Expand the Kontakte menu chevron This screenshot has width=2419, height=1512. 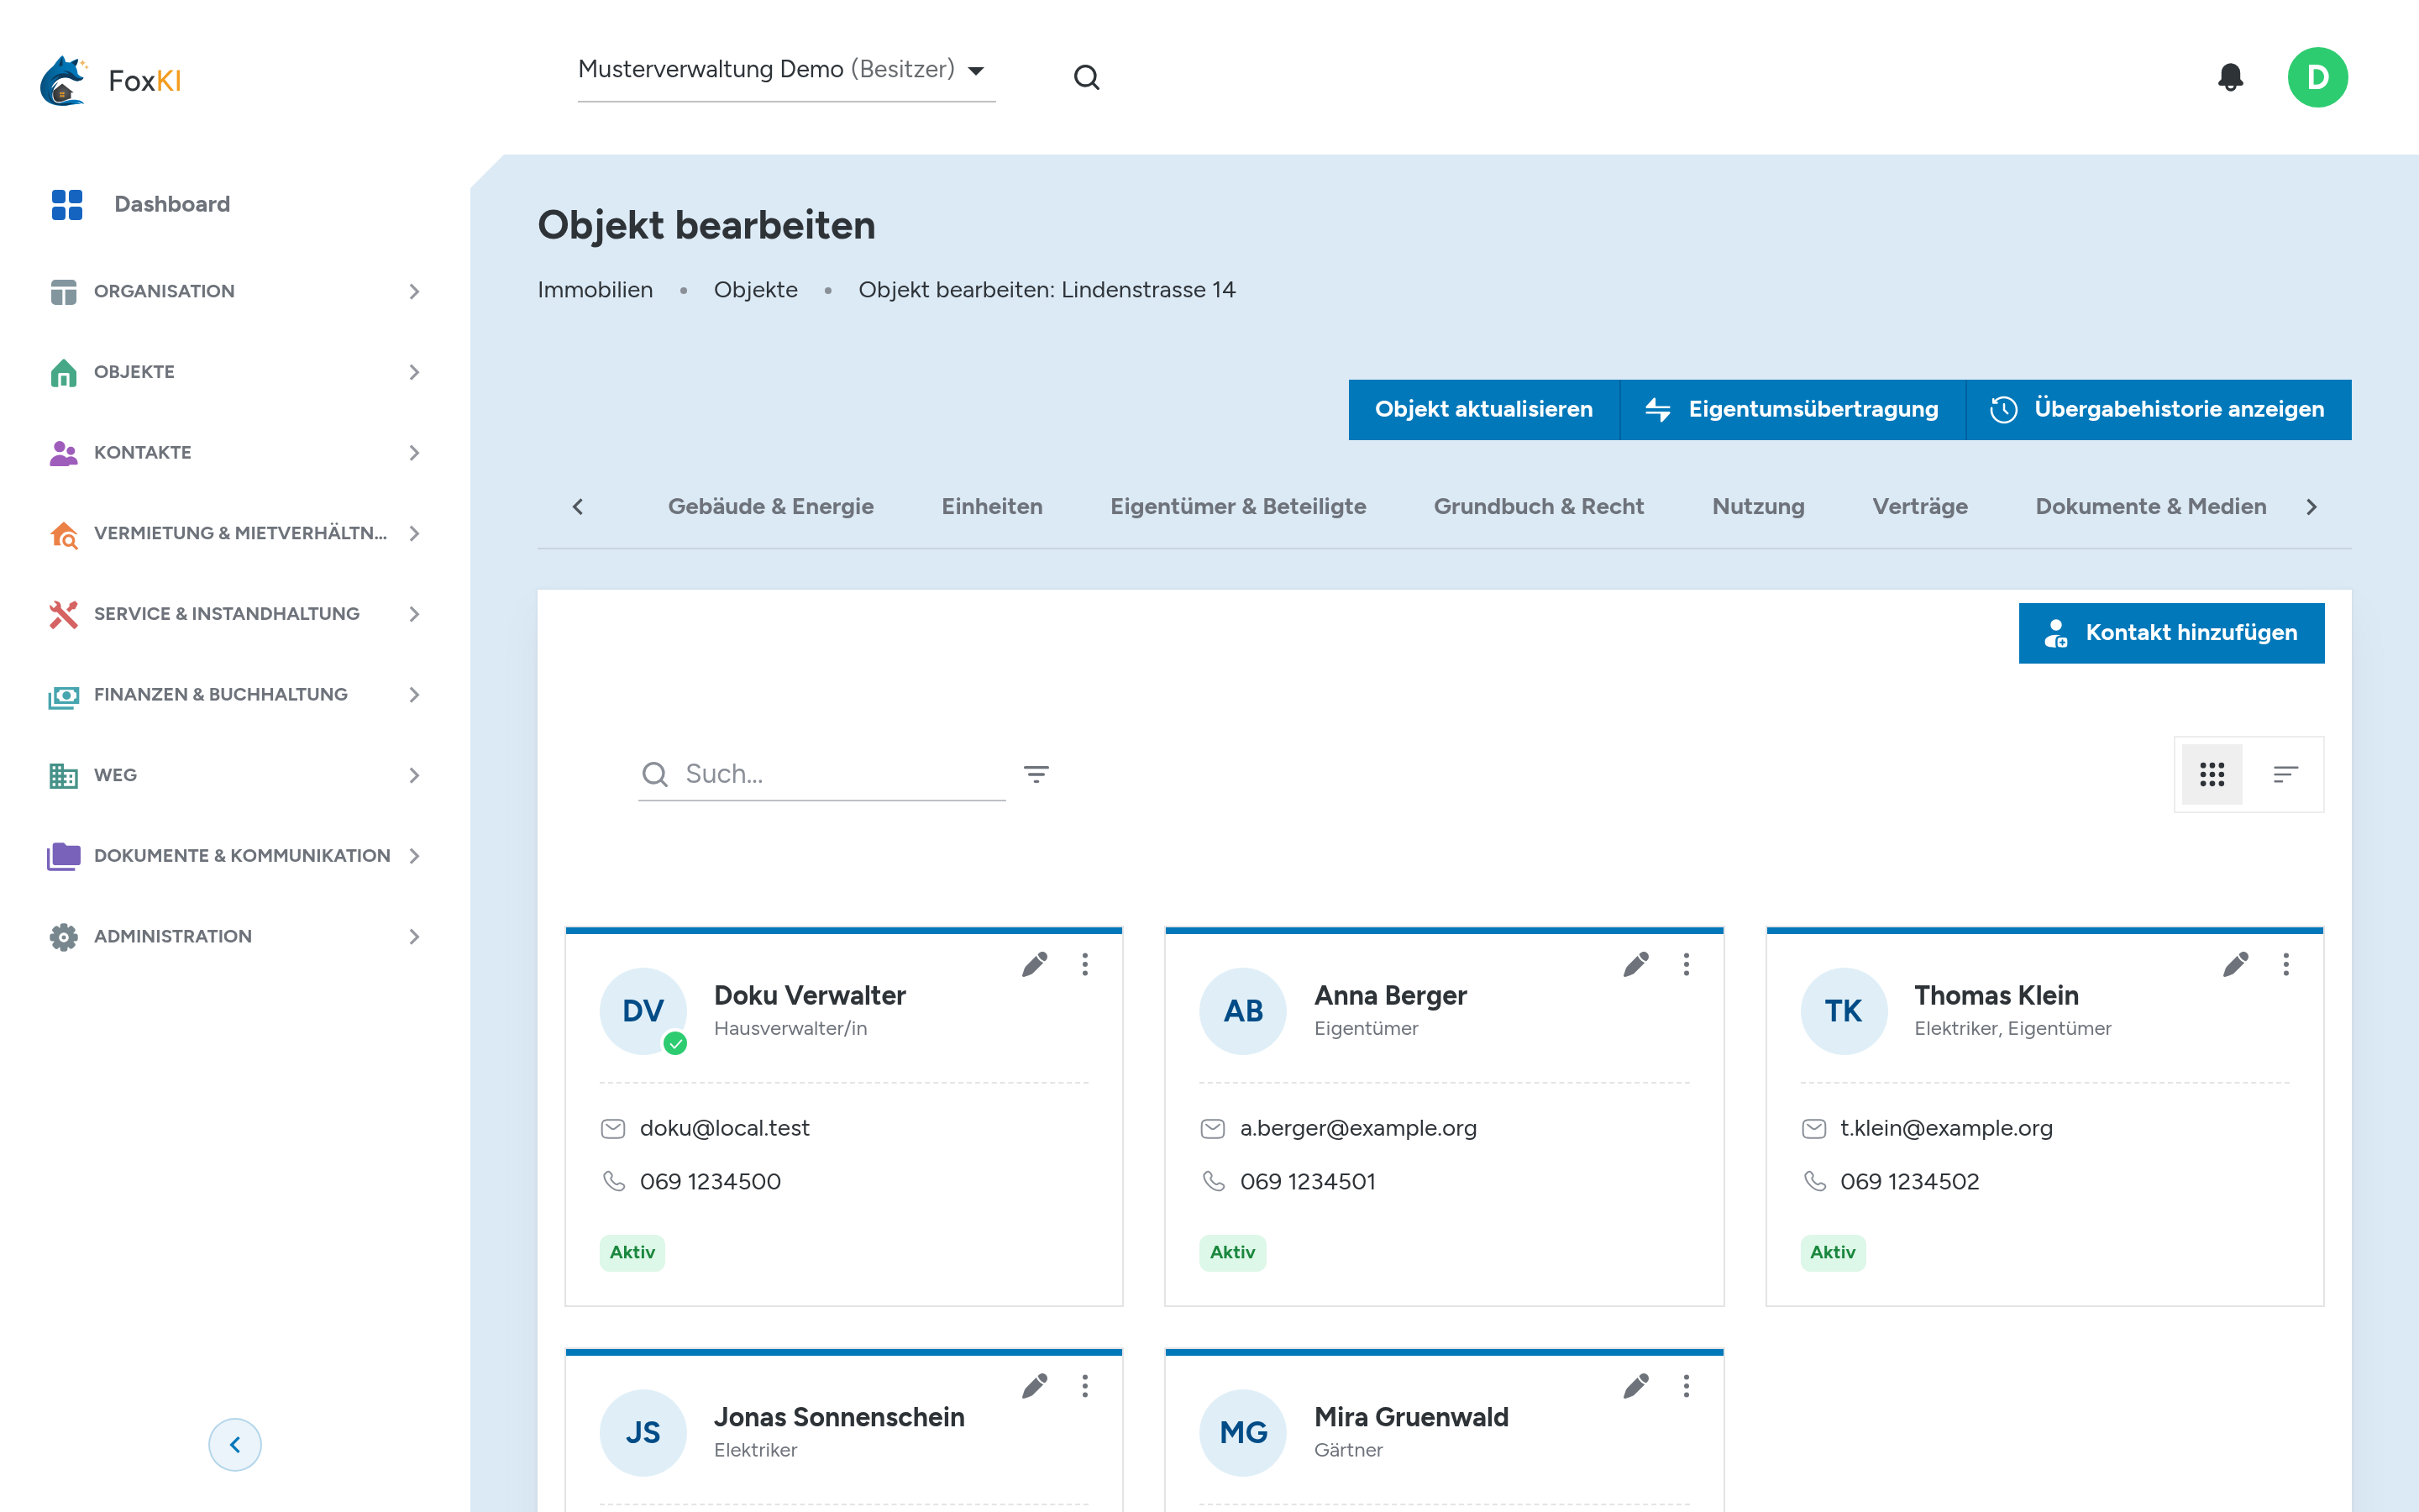point(414,453)
